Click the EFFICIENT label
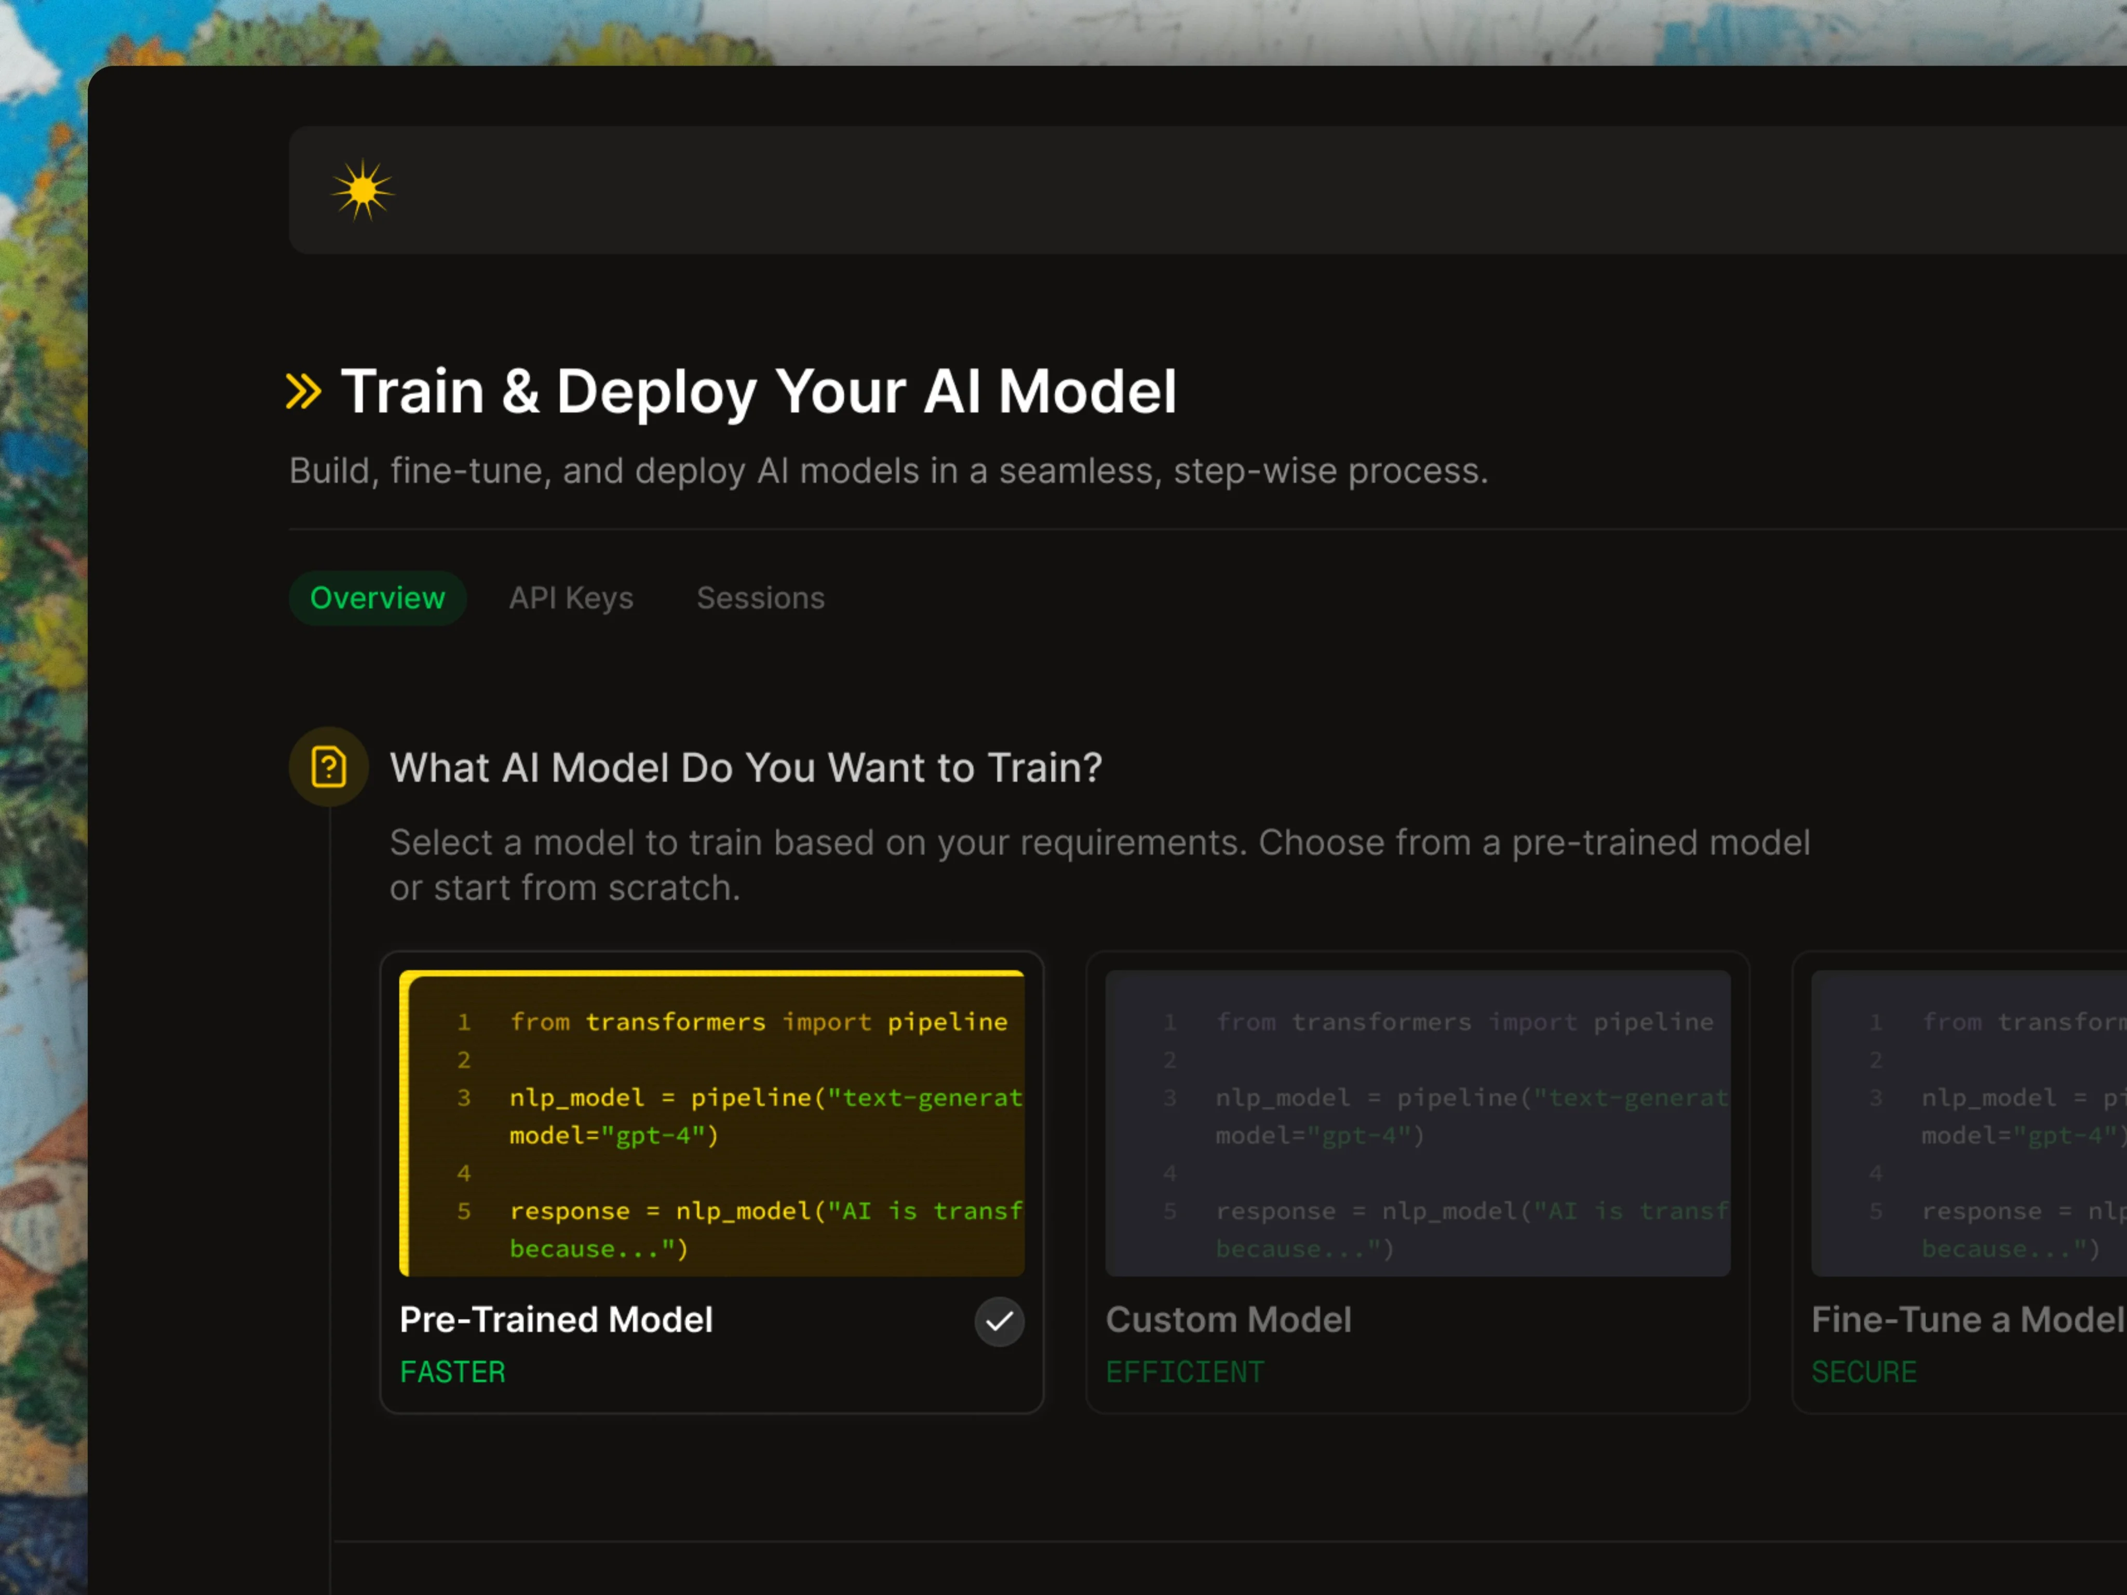 tap(1186, 1372)
